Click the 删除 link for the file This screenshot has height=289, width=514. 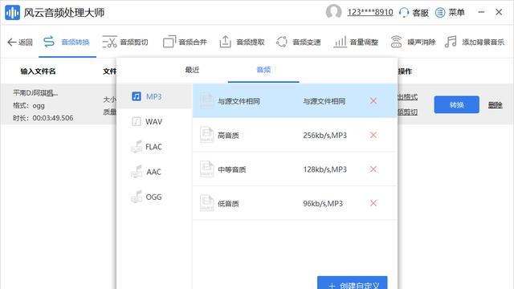pyautogui.click(x=495, y=105)
